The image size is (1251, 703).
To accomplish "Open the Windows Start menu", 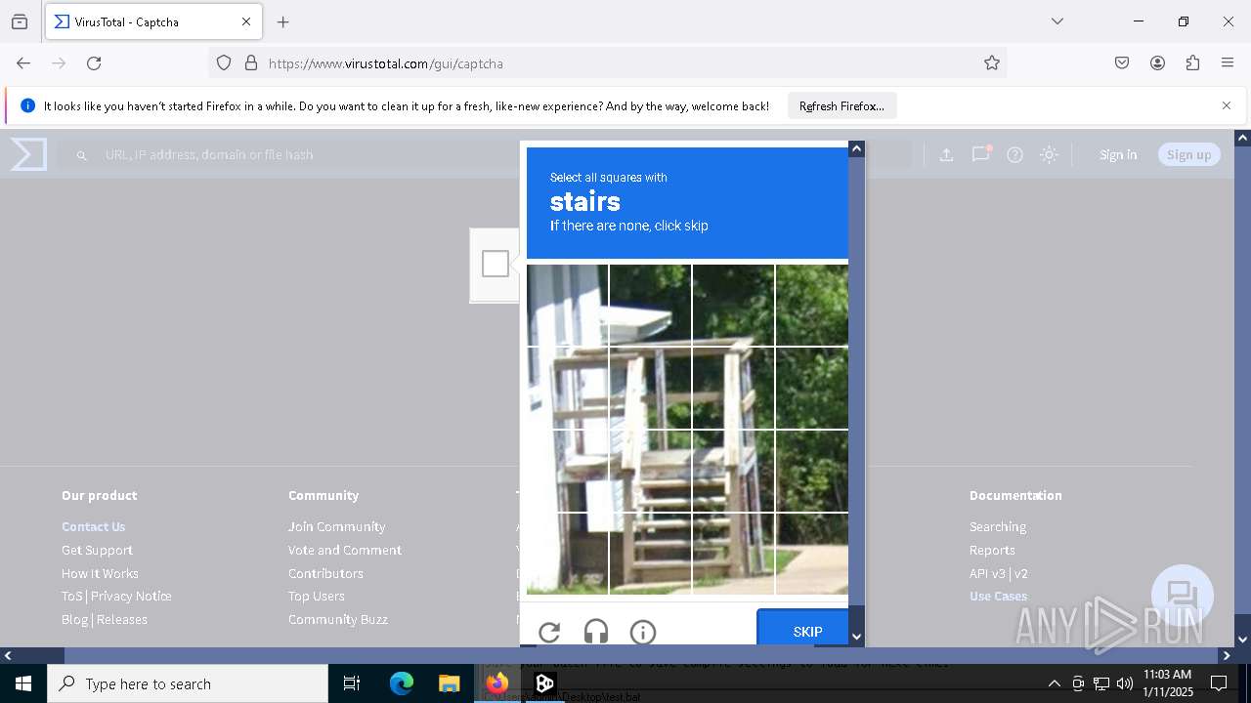I will (x=23, y=683).
